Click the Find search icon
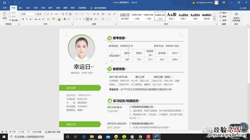Image resolution: width=250 pixels, height=140 pixels. point(220,13)
